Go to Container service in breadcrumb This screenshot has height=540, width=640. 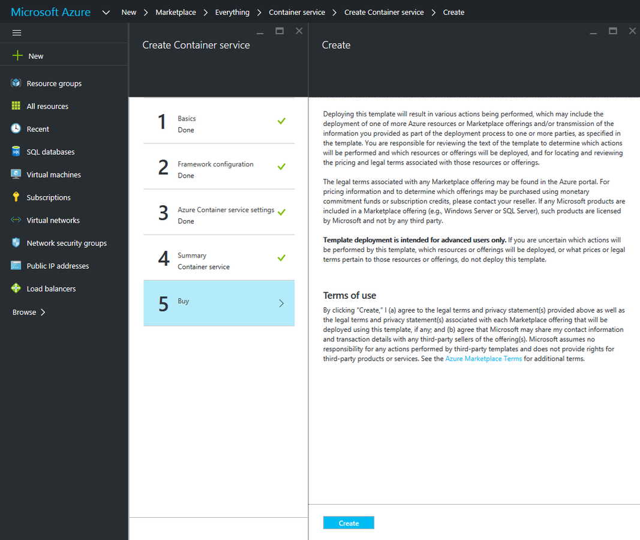(297, 12)
